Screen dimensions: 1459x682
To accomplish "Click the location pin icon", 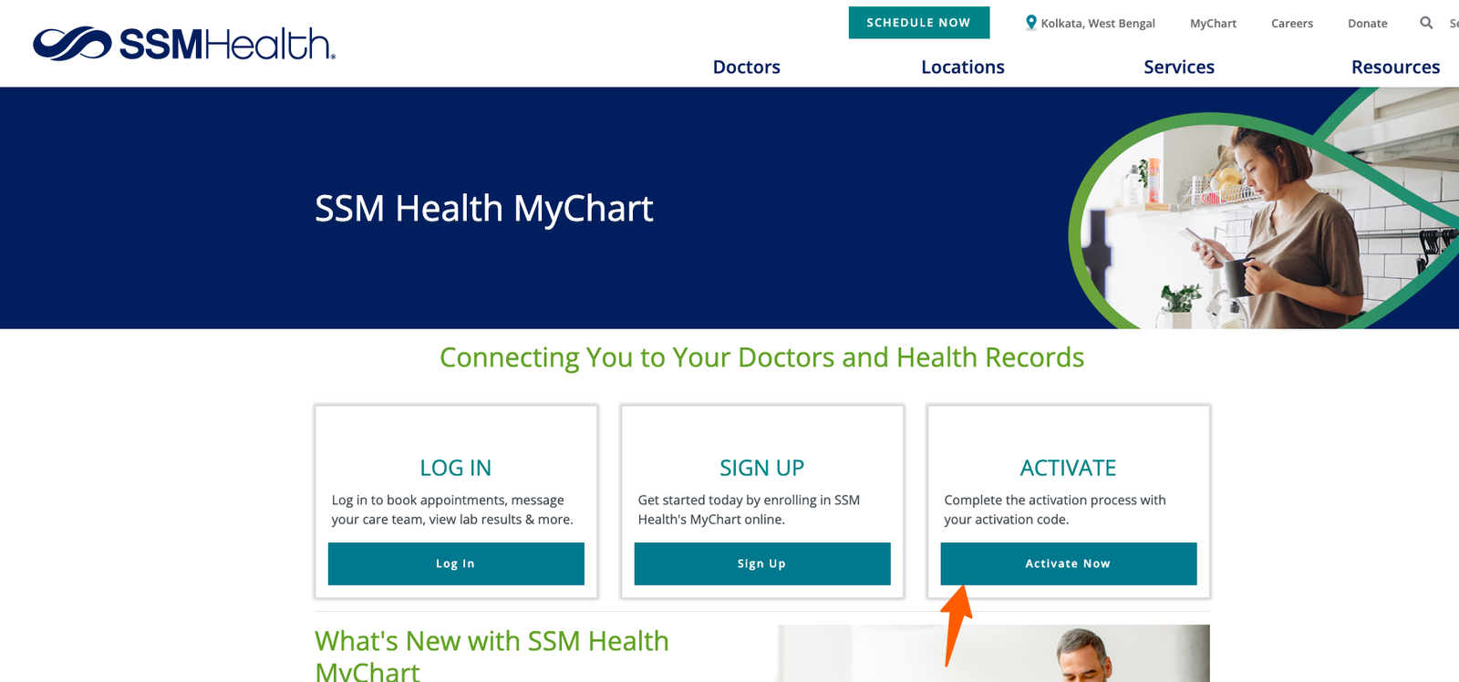I will [1030, 23].
